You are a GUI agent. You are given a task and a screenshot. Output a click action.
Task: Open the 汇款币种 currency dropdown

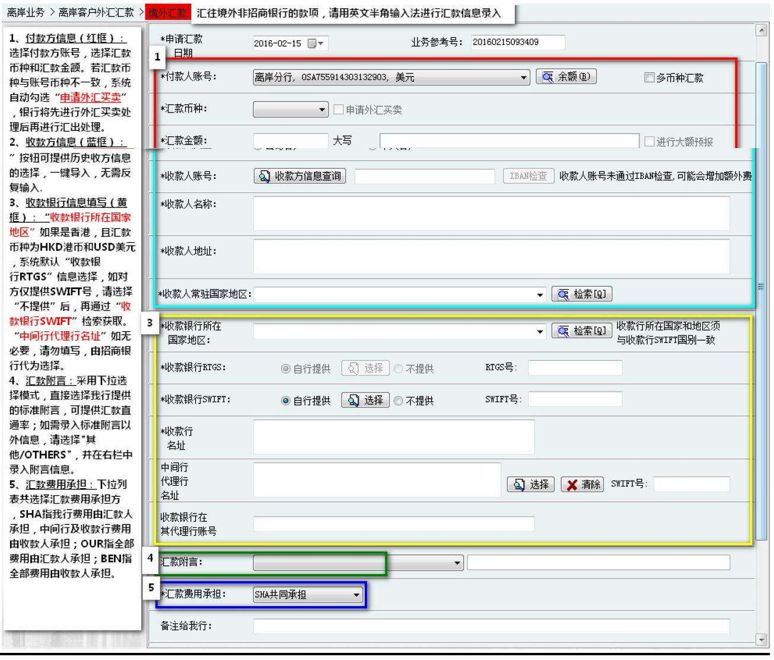(x=321, y=110)
